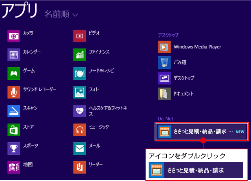Click the カレンダー label text

tap(32, 52)
